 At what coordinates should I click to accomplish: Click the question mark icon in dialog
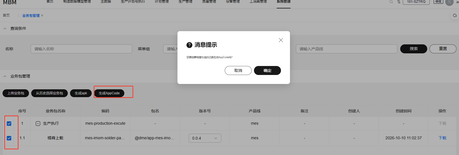(x=189, y=45)
